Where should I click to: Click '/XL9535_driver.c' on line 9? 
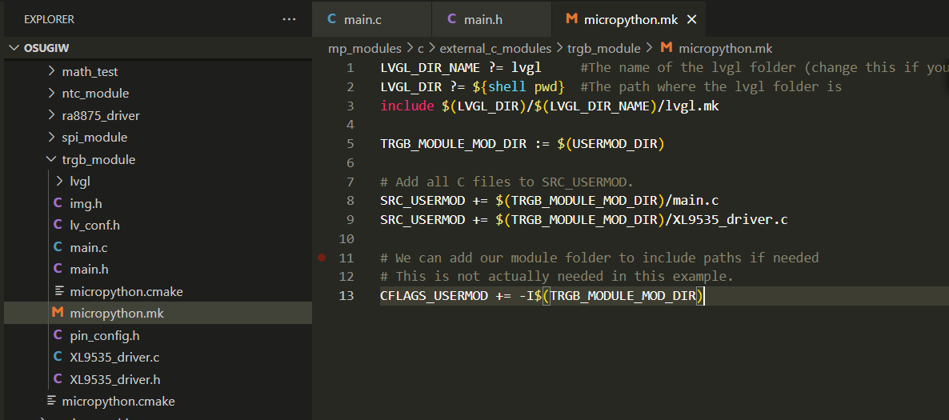click(727, 220)
